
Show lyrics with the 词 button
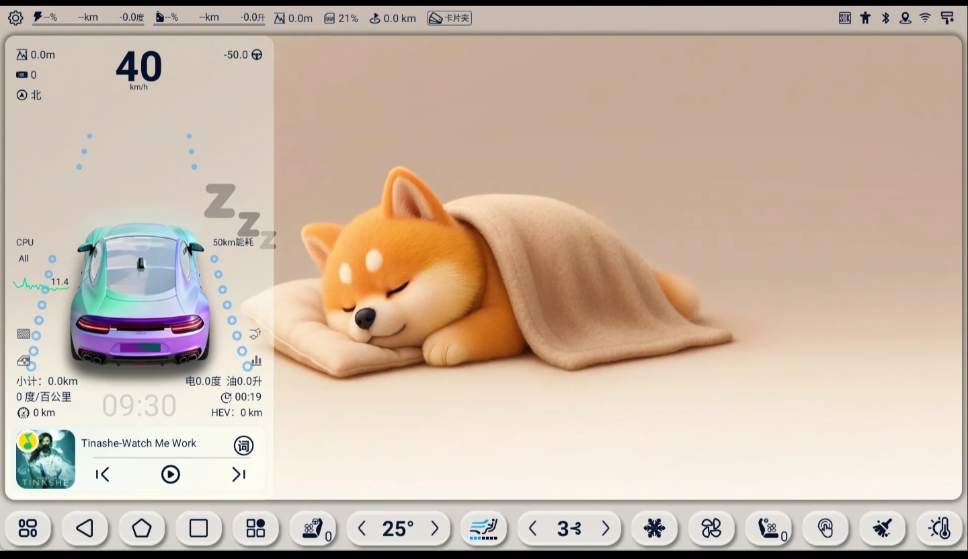[x=243, y=445]
